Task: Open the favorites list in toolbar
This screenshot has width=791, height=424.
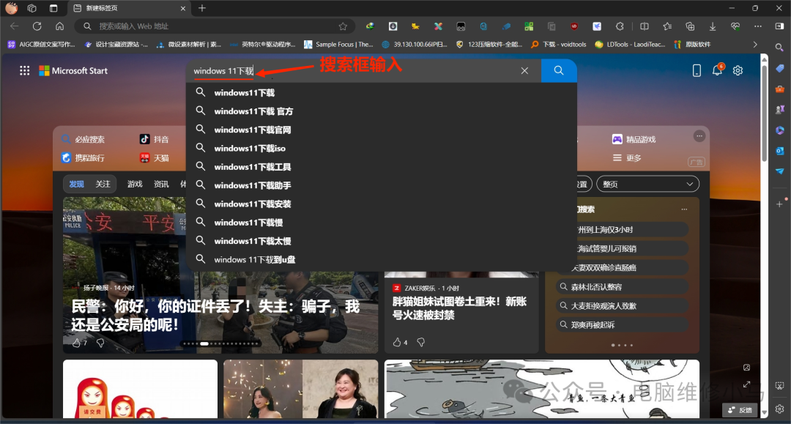Action: click(x=667, y=26)
